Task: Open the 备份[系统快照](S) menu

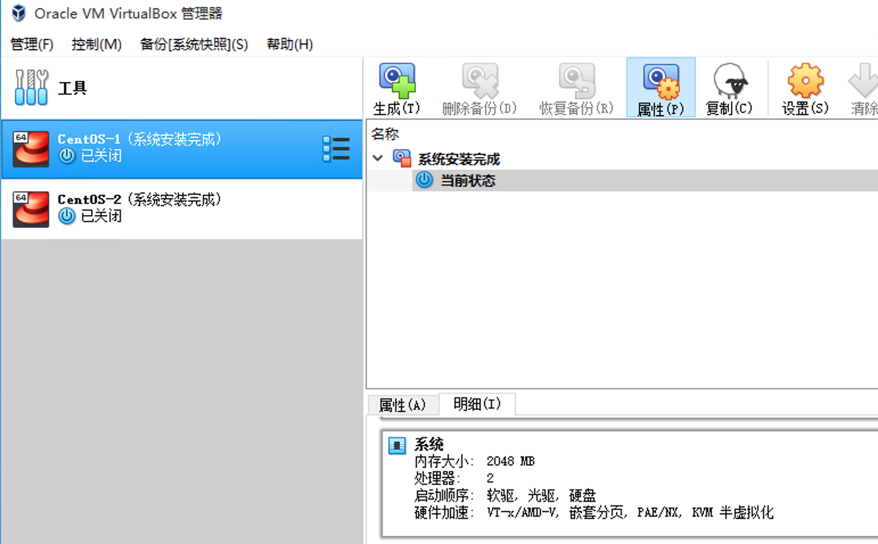Action: (194, 44)
